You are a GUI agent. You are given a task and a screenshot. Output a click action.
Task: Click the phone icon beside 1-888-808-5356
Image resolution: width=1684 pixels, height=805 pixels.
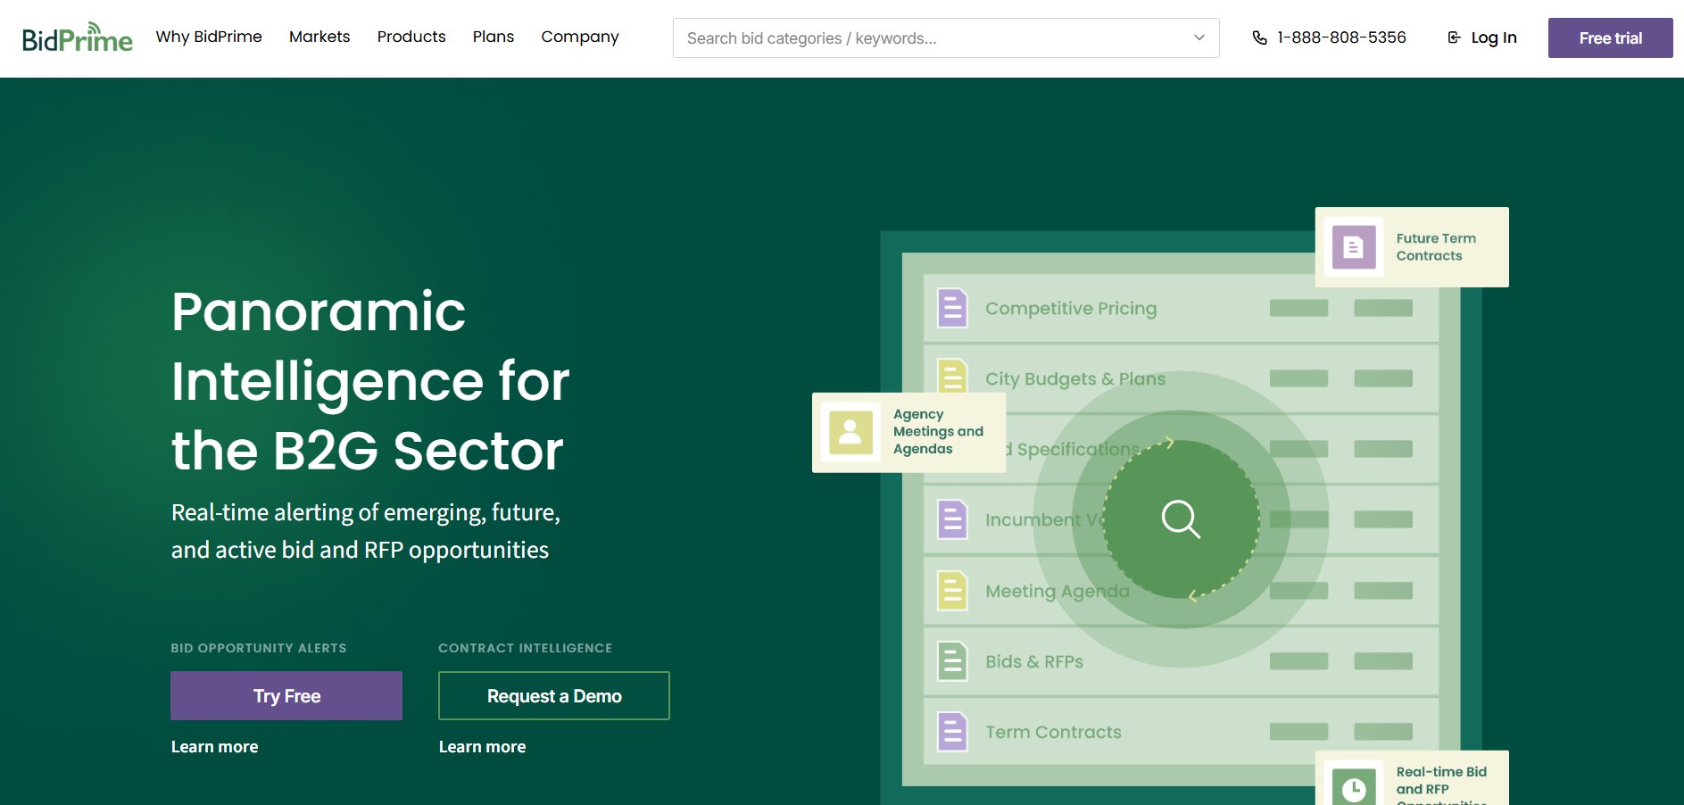click(1259, 37)
